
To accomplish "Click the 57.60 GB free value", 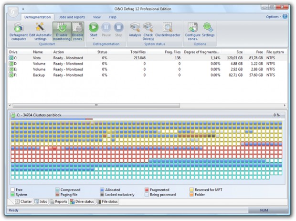I will [256, 75].
